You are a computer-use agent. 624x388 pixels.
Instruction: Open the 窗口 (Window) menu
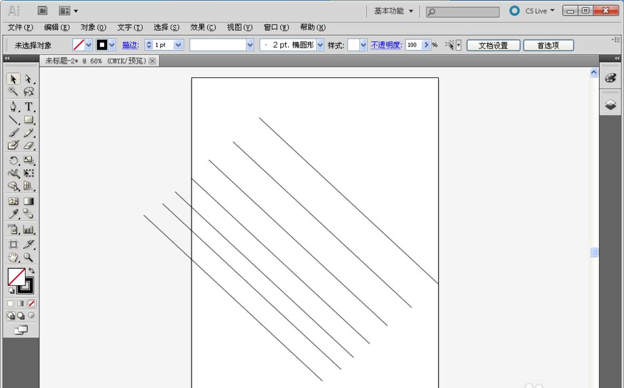pos(276,27)
